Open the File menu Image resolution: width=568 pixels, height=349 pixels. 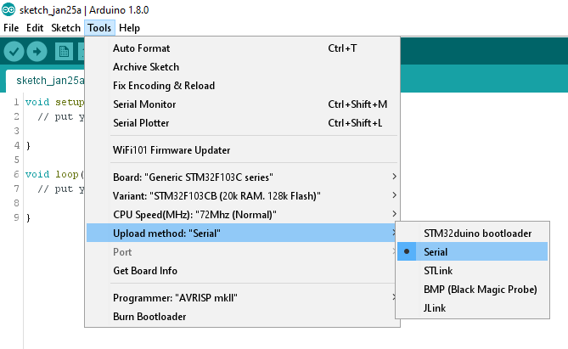coord(11,28)
